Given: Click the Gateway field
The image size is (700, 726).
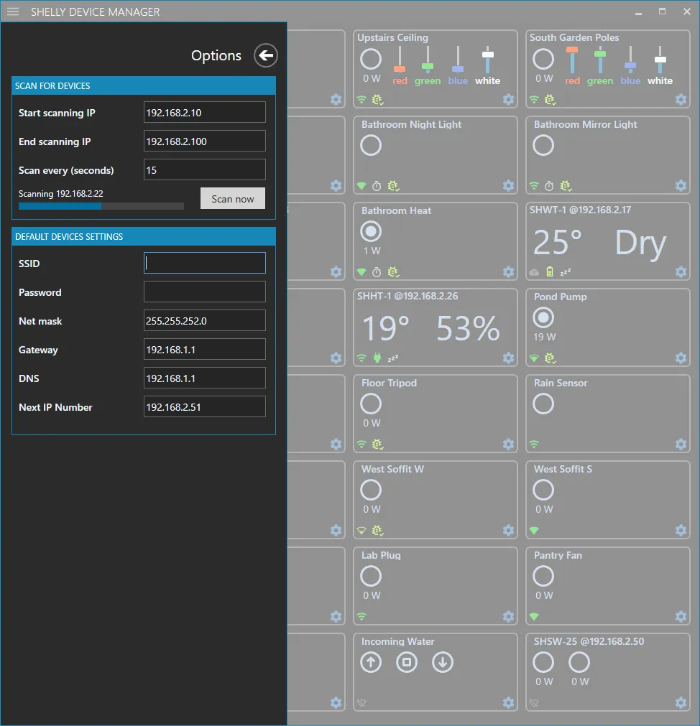Looking at the screenshot, I should click(205, 350).
